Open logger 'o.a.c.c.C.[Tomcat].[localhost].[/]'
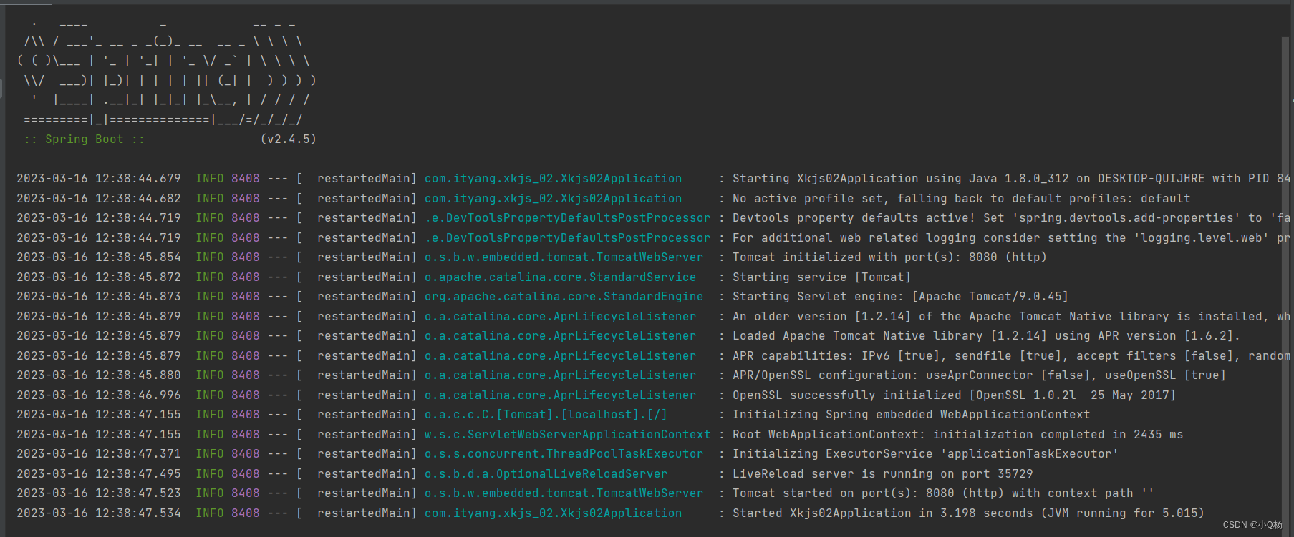This screenshot has width=1294, height=537. pos(546,415)
